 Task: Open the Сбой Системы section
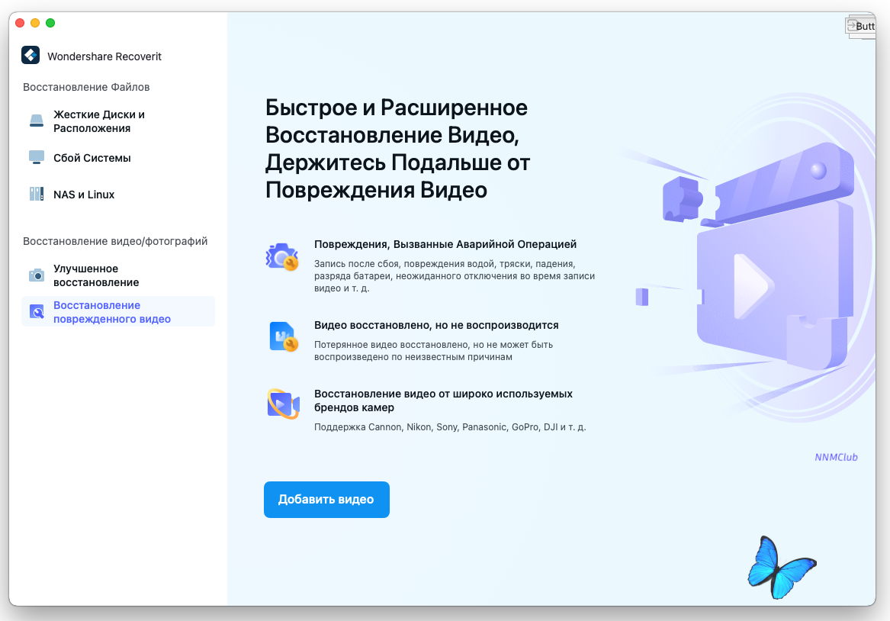pyautogui.click(x=118, y=158)
